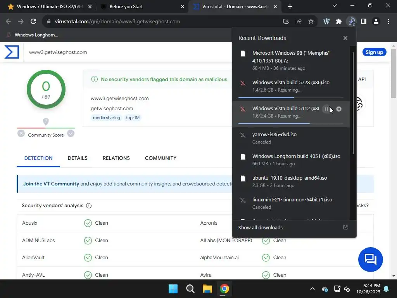This screenshot has height=298, width=397.
Task: Click file icon of Windows 98 Memphis download
Action: pos(243,54)
